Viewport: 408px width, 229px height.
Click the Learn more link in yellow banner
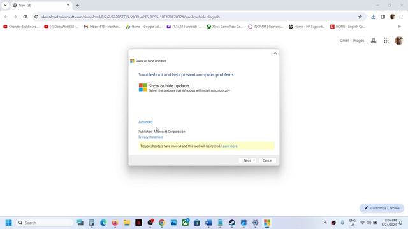[x=229, y=146]
